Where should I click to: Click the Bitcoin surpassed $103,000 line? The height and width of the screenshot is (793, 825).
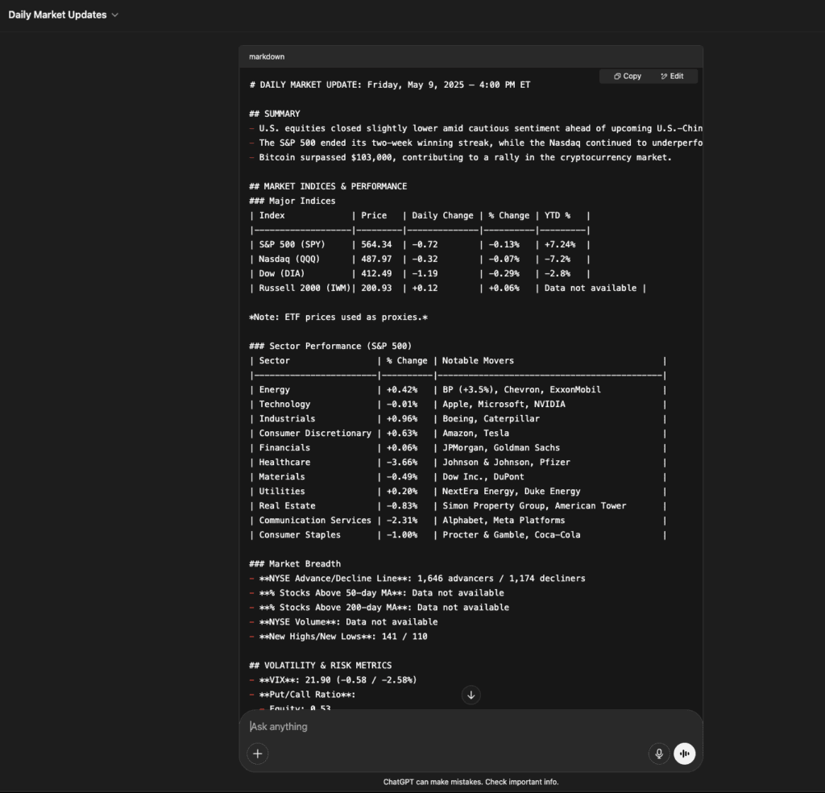[460, 157]
